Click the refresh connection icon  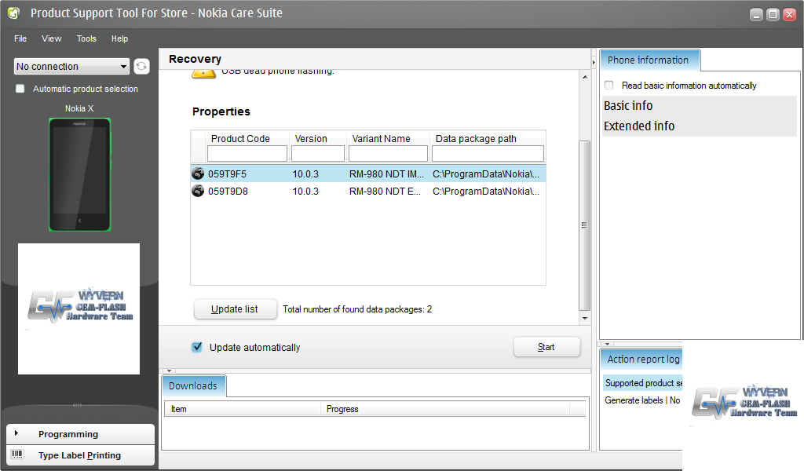tap(141, 66)
